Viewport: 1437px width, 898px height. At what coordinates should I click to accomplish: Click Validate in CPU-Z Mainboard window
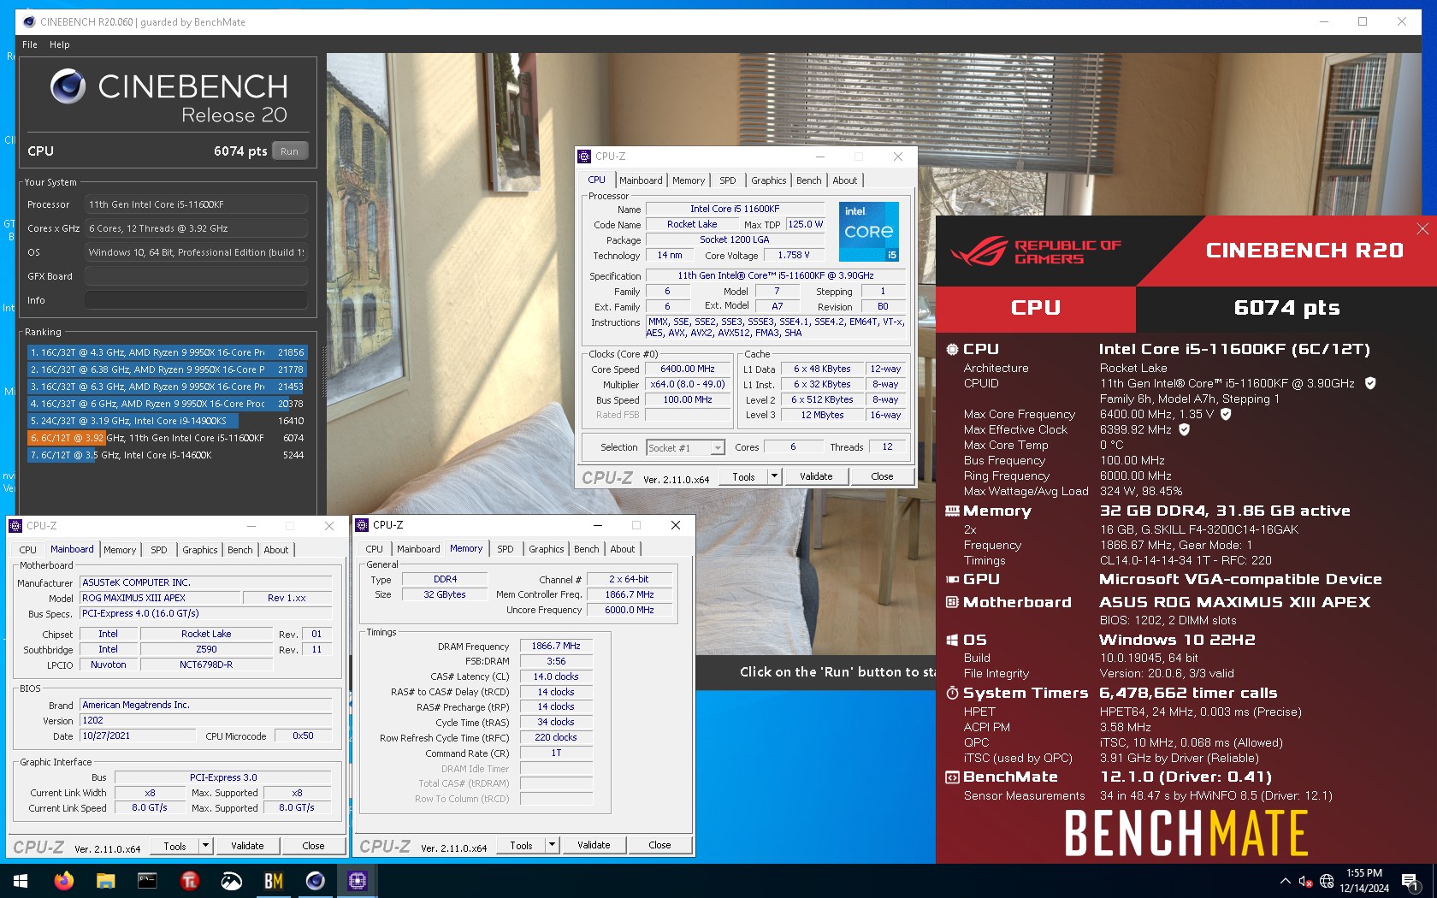(x=247, y=846)
